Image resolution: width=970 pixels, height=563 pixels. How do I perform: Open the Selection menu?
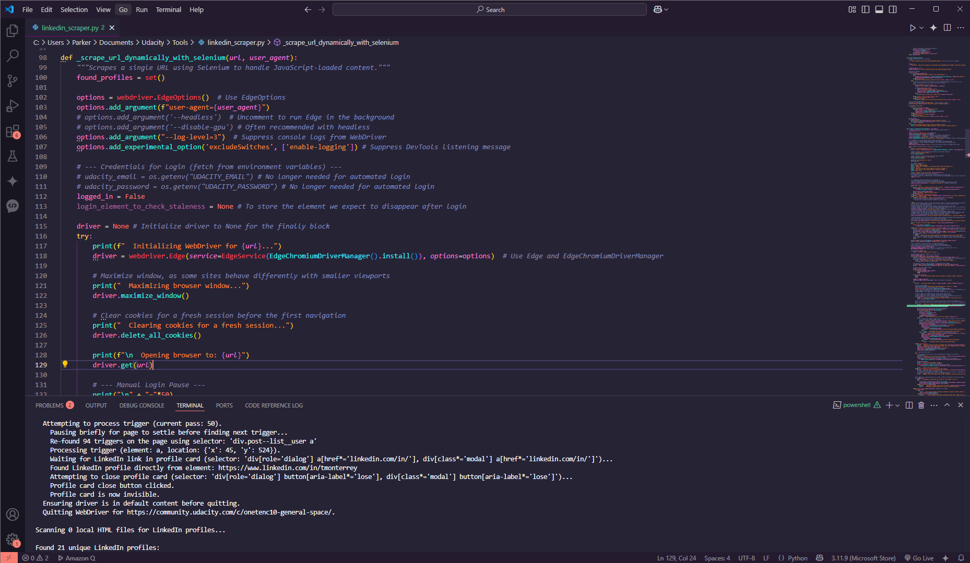click(74, 9)
